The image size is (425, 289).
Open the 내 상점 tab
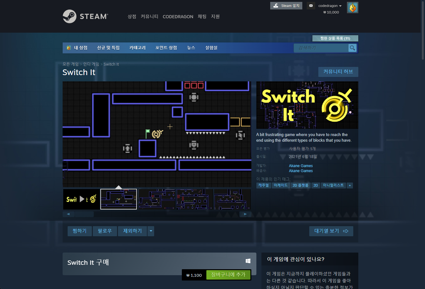click(x=77, y=48)
